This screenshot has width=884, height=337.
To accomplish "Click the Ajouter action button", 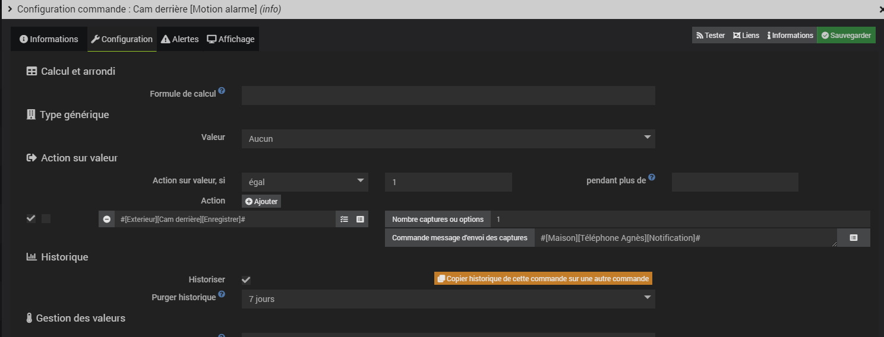I will pyautogui.click(x=261, y=202).
